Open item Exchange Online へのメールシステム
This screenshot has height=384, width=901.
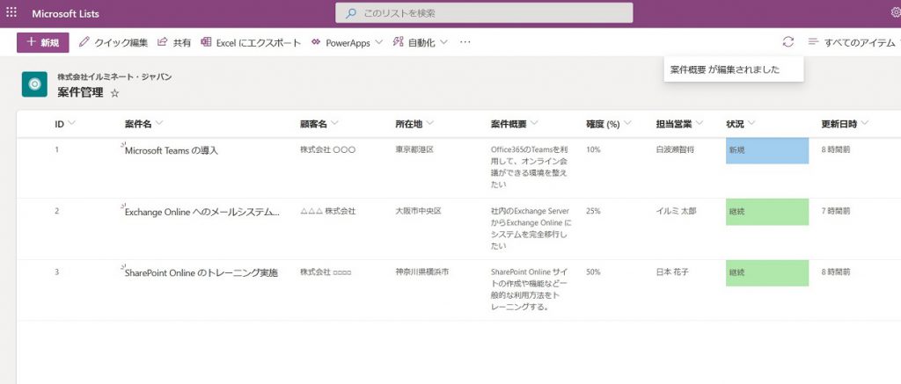point(202,213)
